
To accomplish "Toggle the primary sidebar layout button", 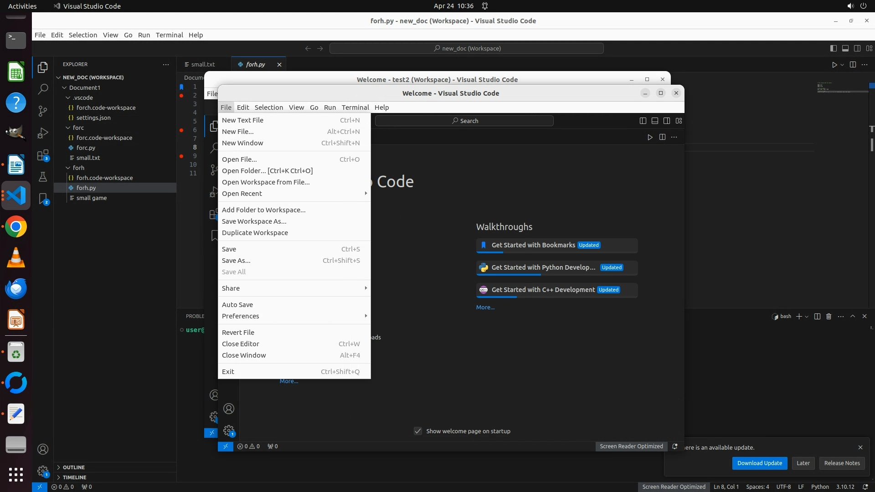I will pyautogui.click(x=833, y=48).
